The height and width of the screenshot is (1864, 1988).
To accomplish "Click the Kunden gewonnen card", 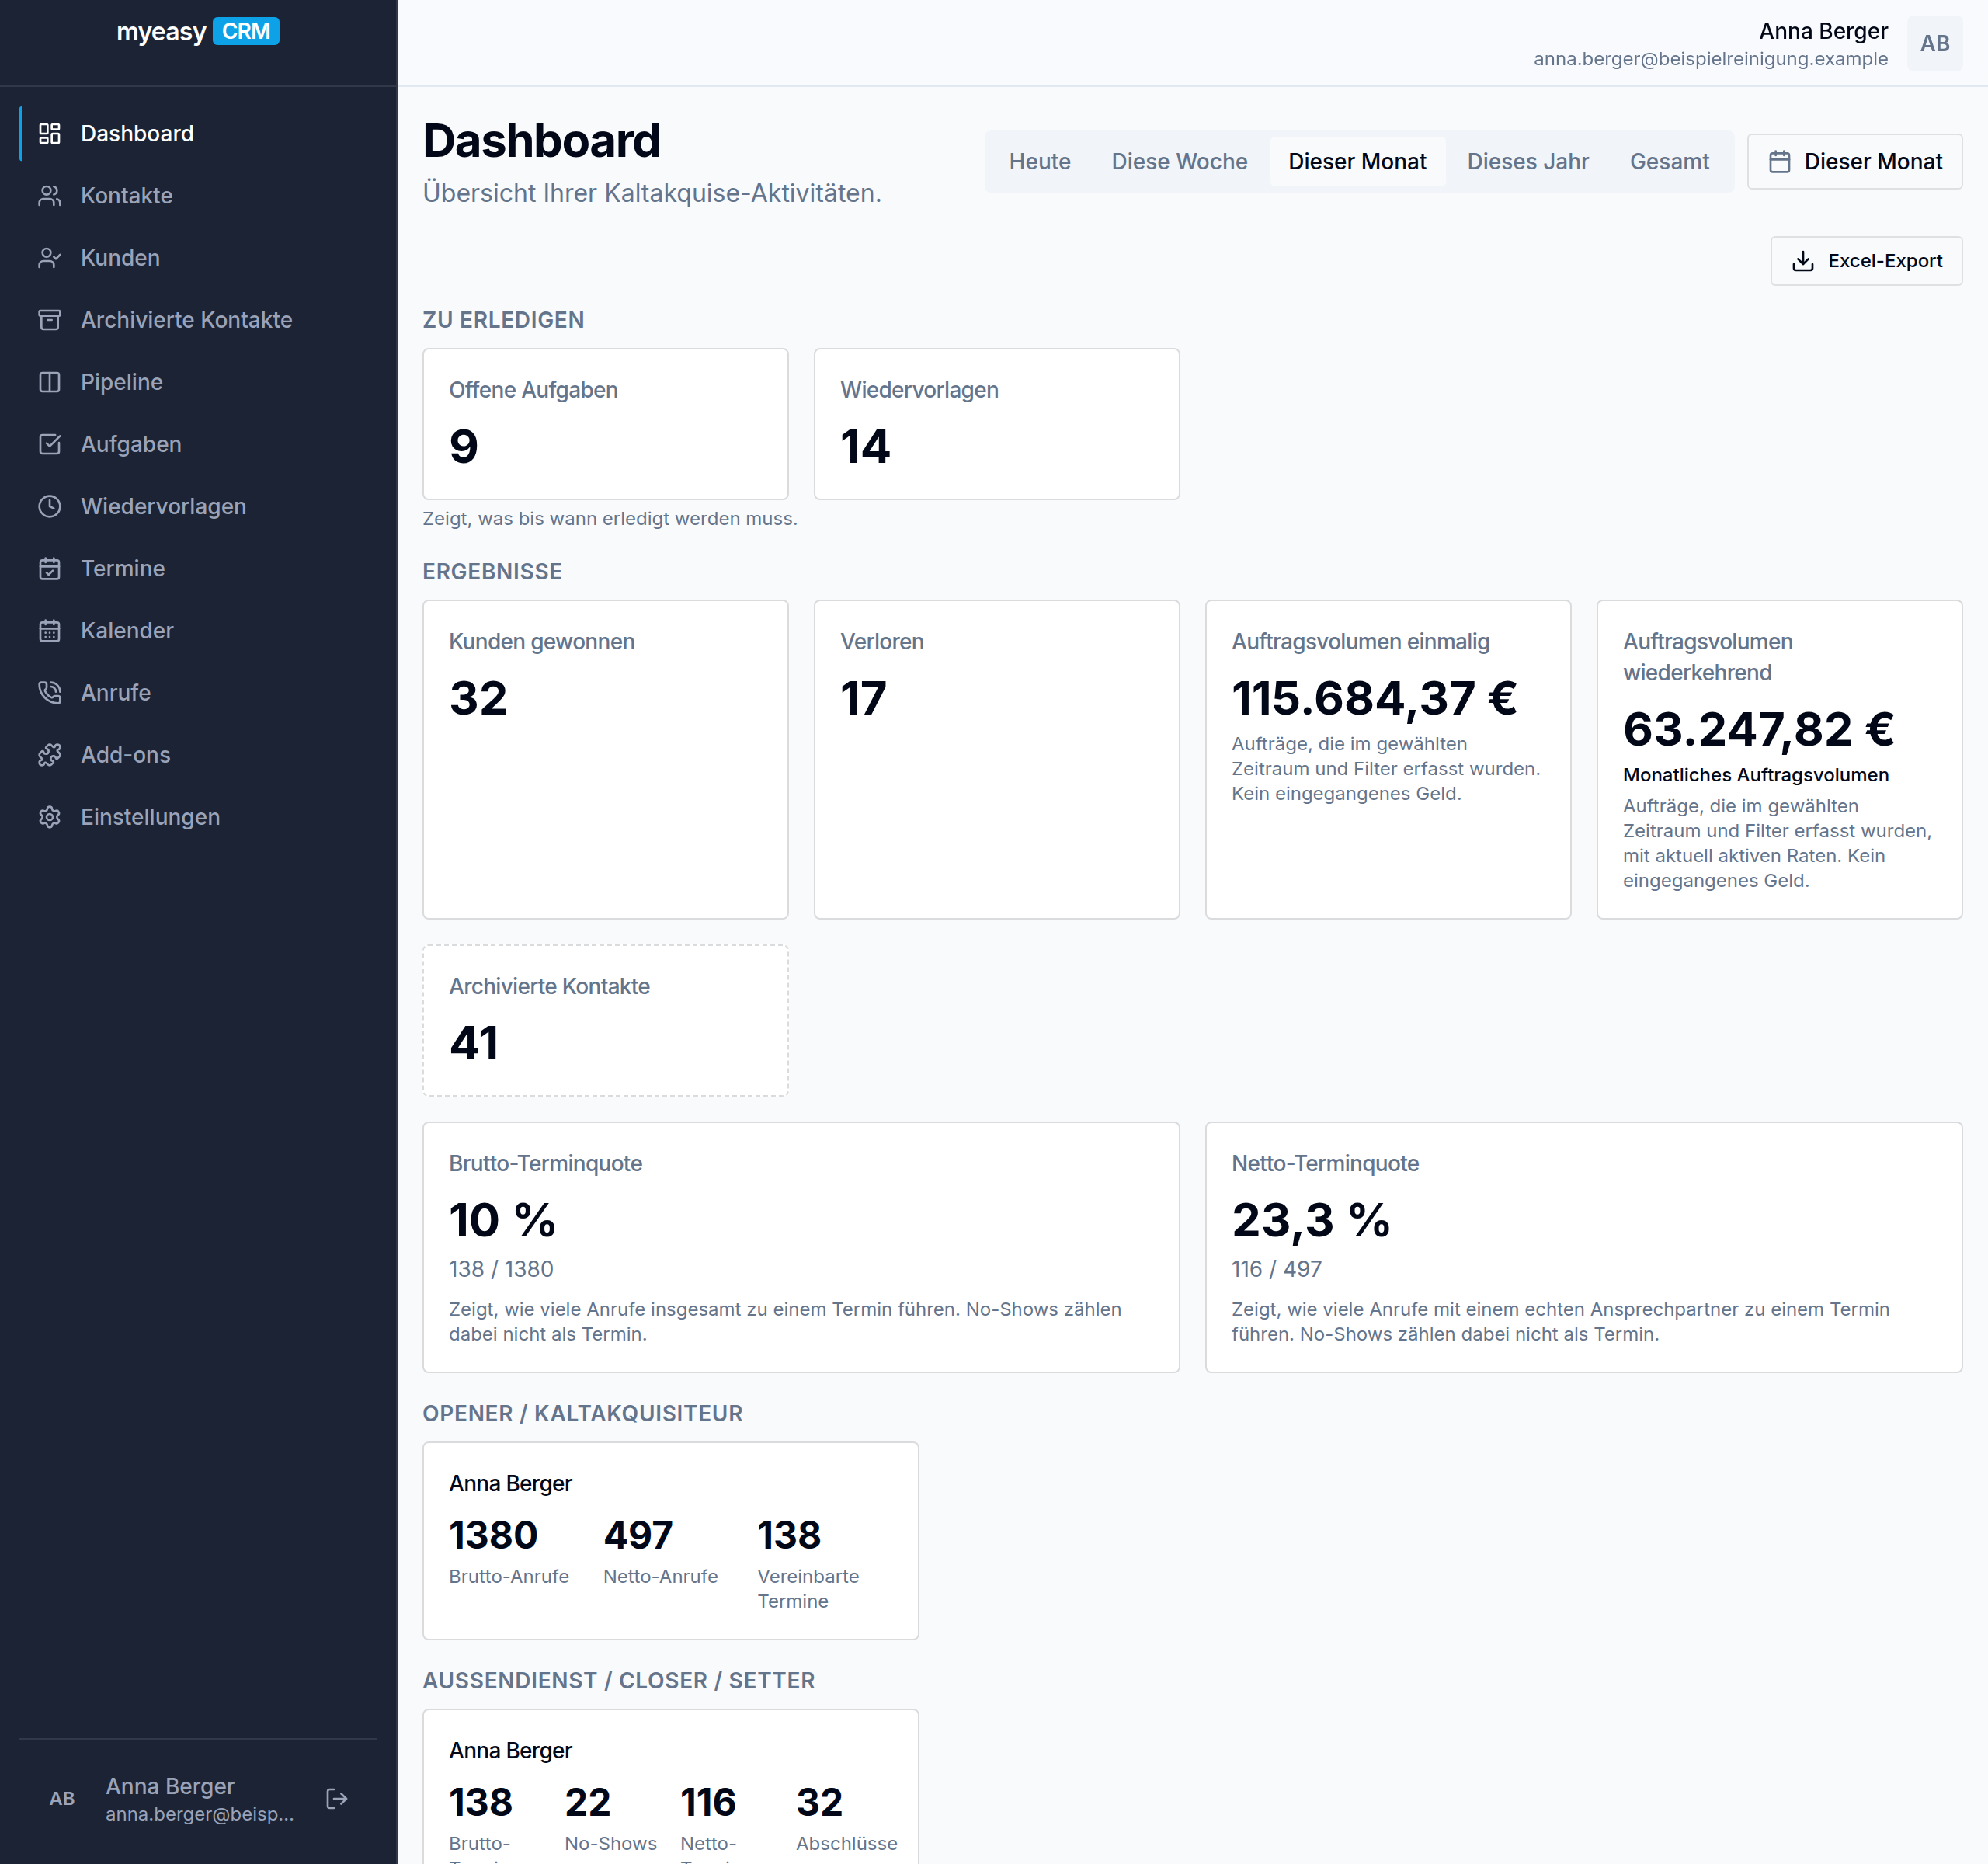I will [605, 760].
